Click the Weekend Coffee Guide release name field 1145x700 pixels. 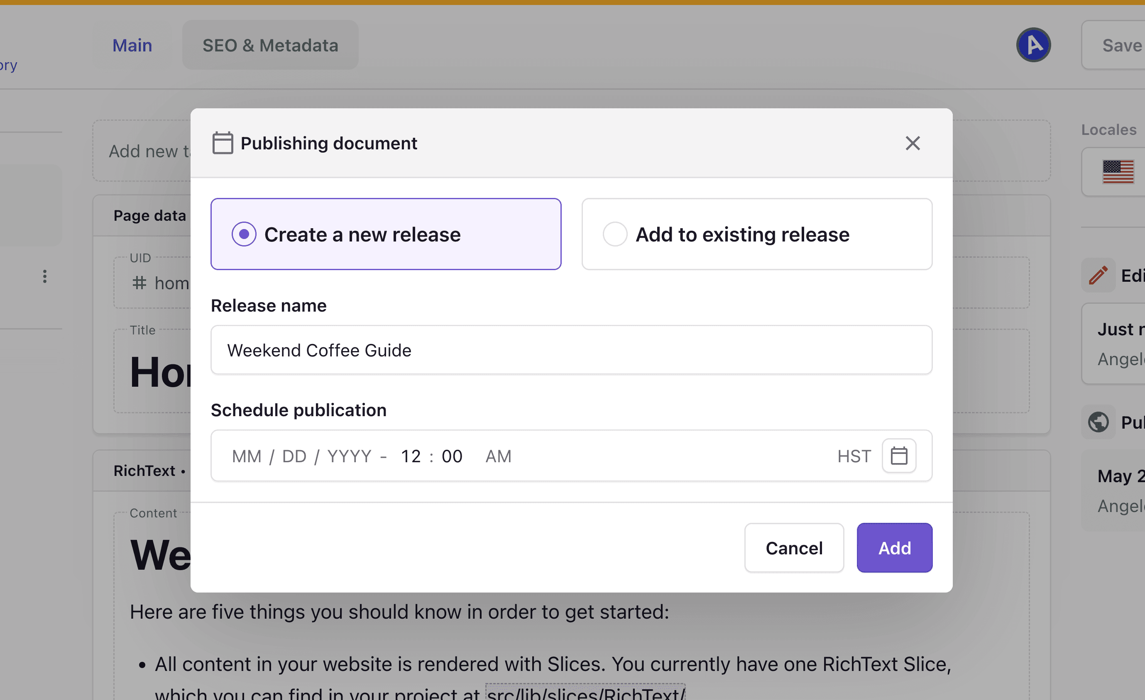click(x=571, y=350)
